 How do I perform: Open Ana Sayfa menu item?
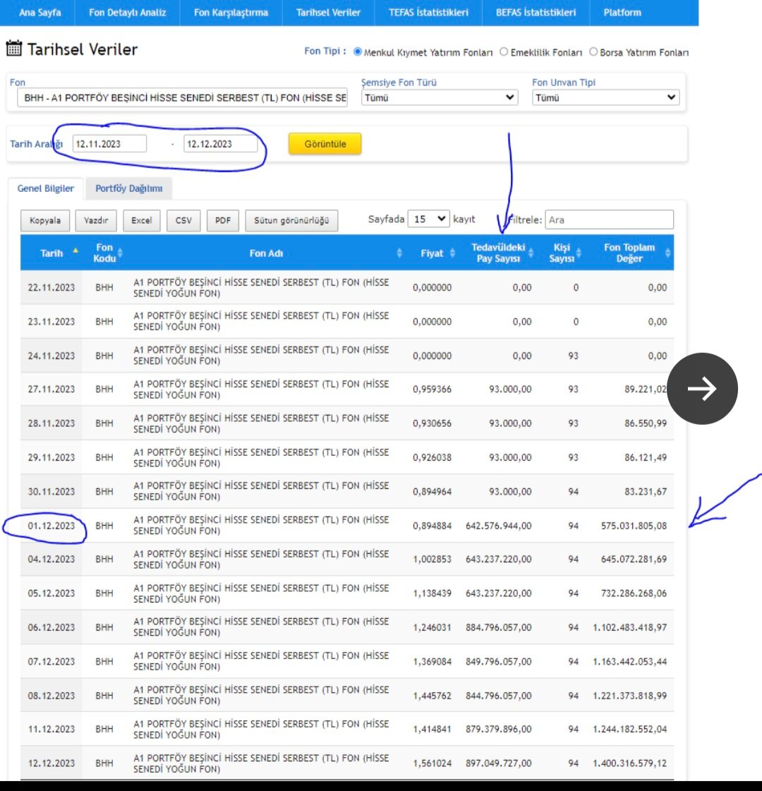tap(40, 13)
